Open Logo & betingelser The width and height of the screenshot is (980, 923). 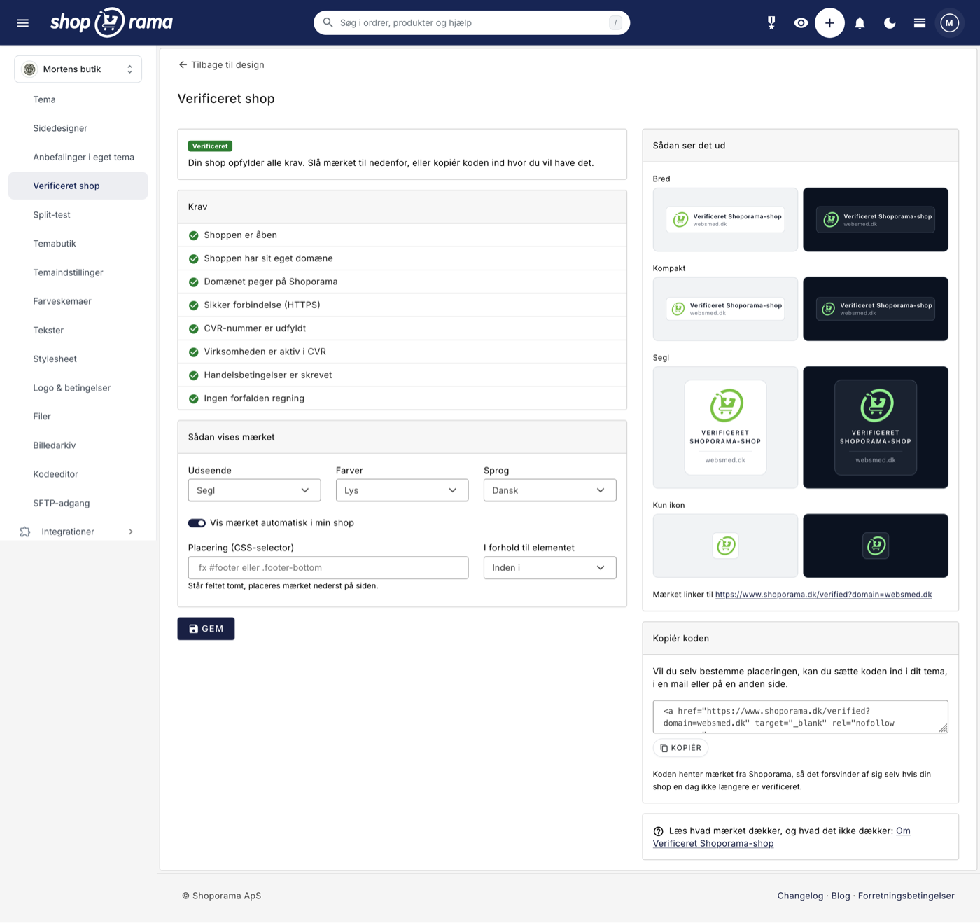pyautogui.click(x=71, y=388)
